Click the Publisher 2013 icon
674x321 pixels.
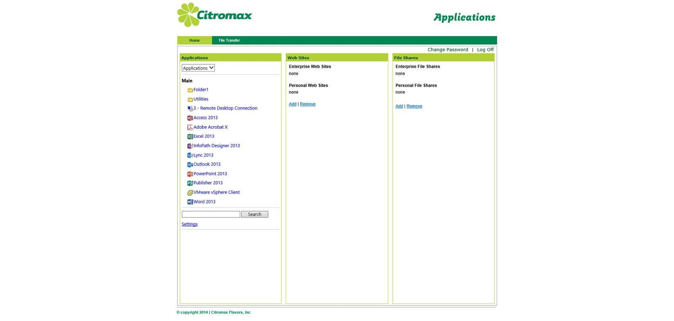pos(190,183)
